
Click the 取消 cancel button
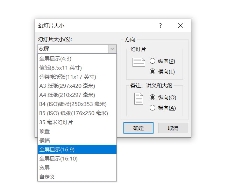(x=173, y=128)
